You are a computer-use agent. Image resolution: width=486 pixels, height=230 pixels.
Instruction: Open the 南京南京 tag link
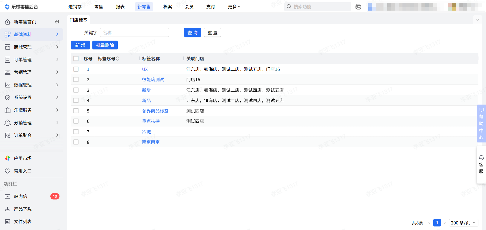point(151,142)
